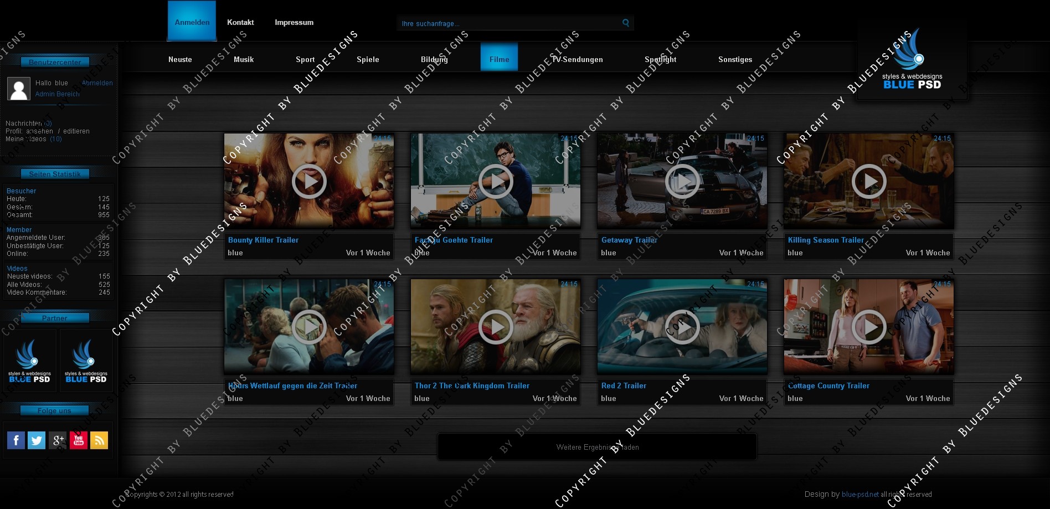The image size is (1050, 509).
Task: Click the Profil ansehen link
Action: (40, 131)
